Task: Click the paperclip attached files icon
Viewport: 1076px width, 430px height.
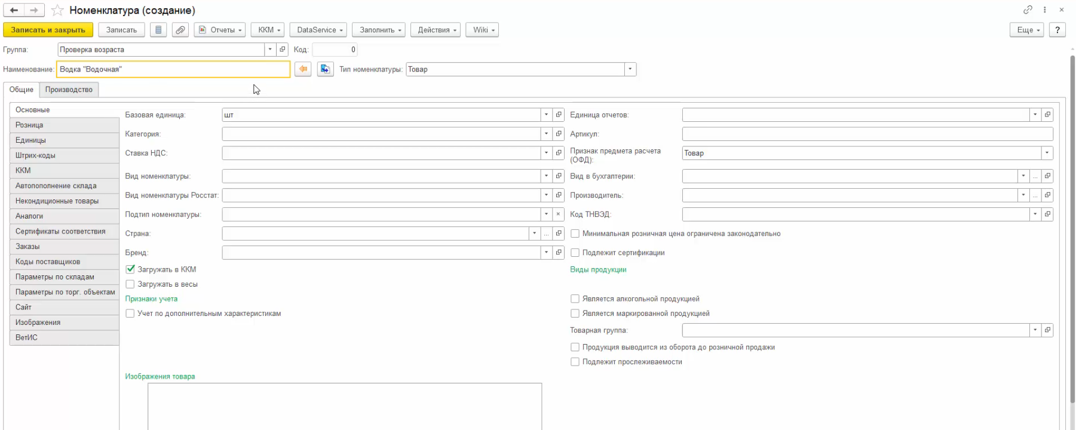Action: coord(180,30)
